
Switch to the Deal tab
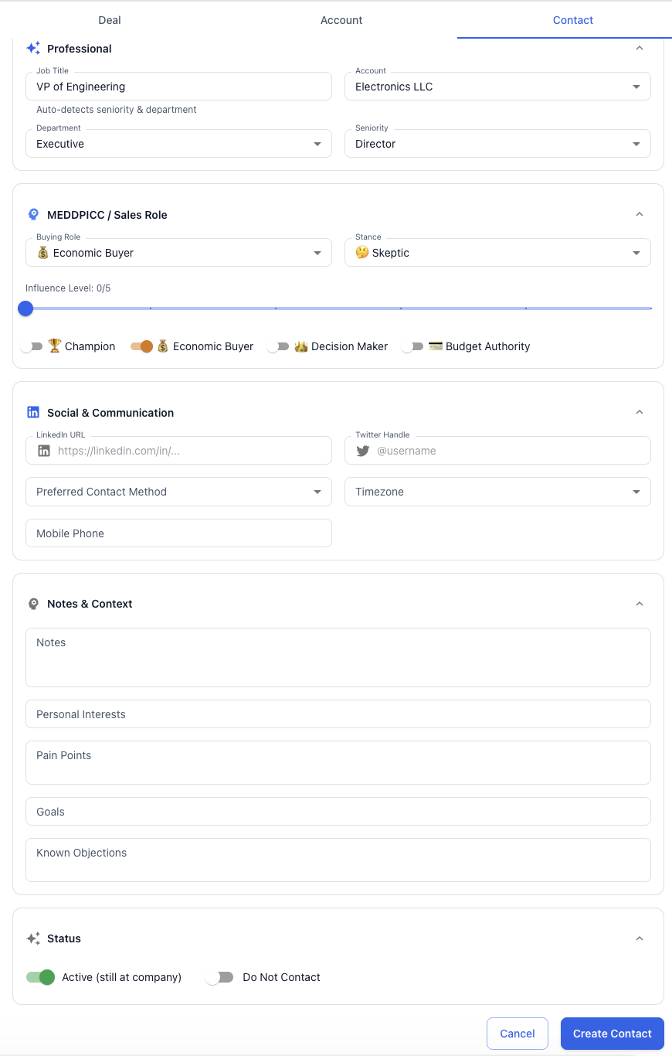[110, 20]
